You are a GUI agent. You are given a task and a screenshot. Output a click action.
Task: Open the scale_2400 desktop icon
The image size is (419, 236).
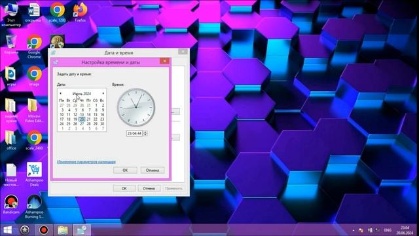(34, 140)
